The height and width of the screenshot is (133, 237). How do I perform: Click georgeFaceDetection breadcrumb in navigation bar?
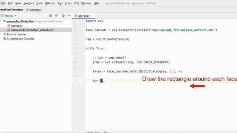click(11, 10)
